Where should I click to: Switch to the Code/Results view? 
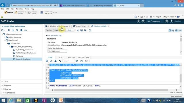[59, 30]
